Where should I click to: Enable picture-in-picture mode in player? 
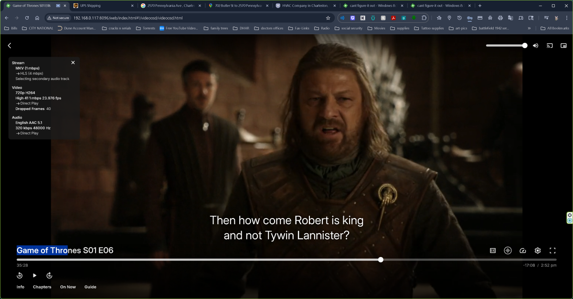(x=563, y=46)
